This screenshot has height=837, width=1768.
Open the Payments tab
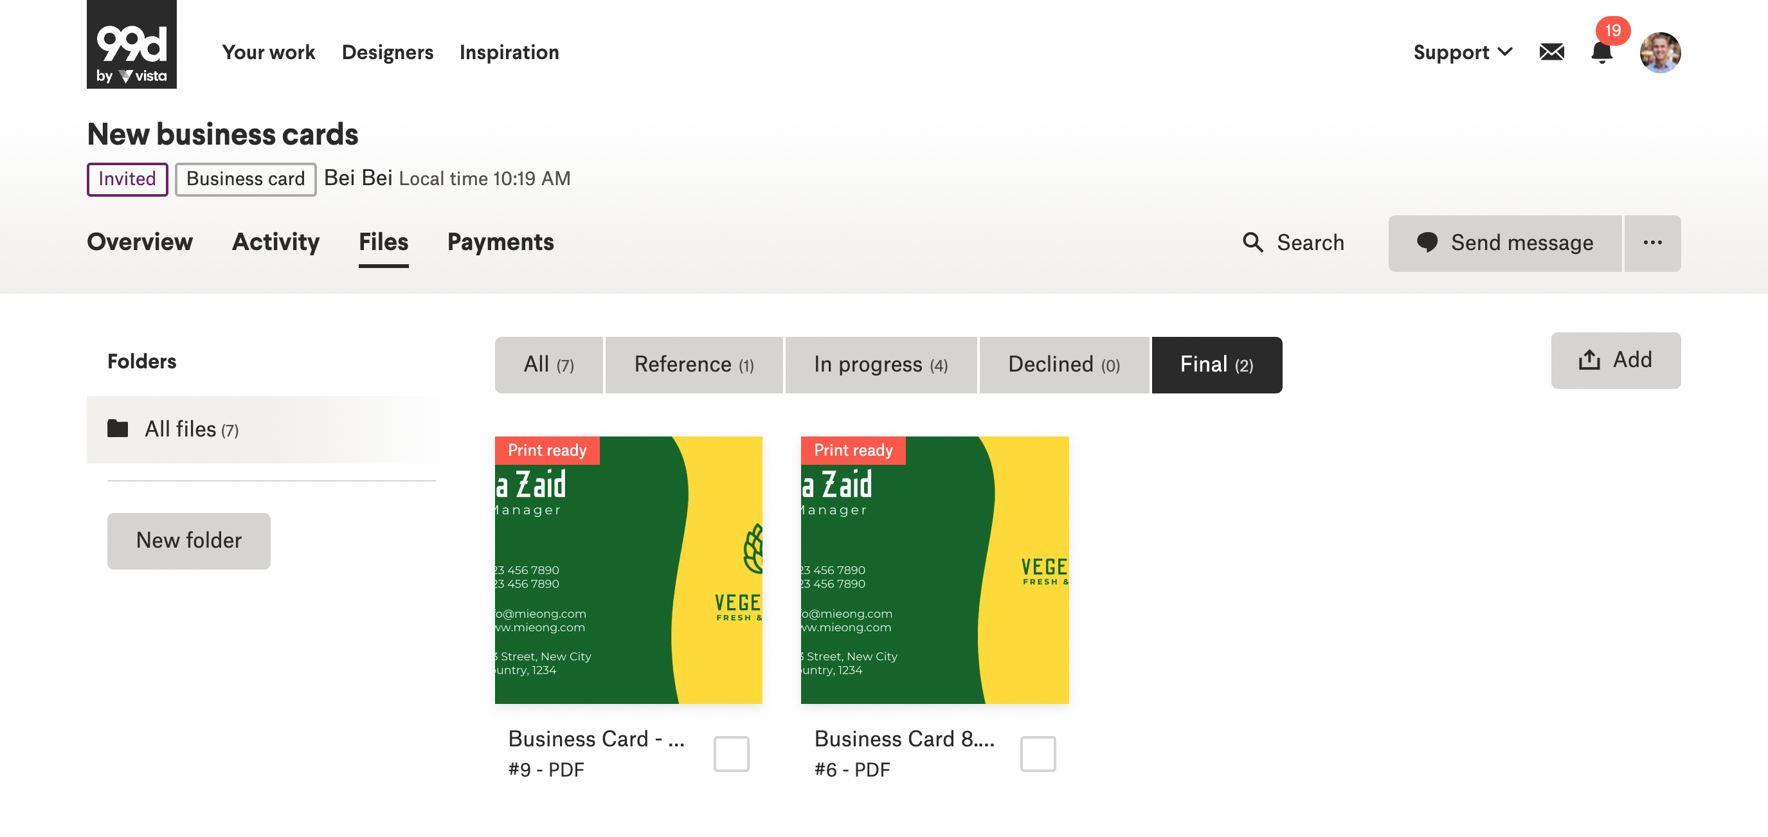pyautogui.click(x=500, y=242)
